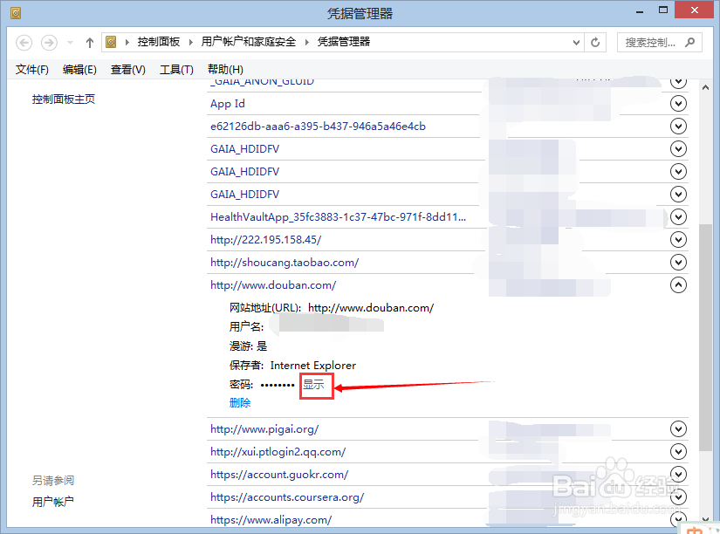Select 控制面板 in the breadcrumb
The image size is (720, 534).
(x=159, y=42)
